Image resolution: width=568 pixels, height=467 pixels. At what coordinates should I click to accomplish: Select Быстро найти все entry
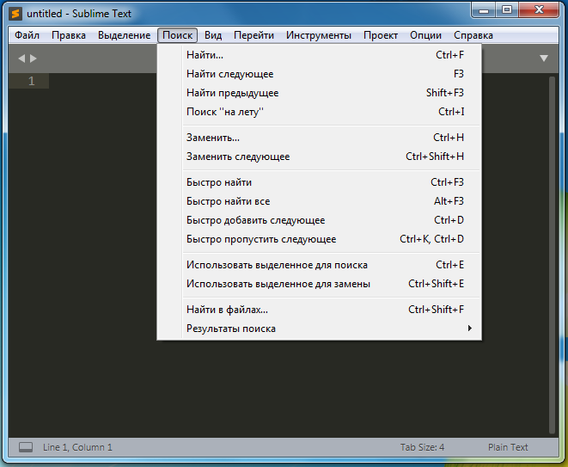tap(319, 201)
